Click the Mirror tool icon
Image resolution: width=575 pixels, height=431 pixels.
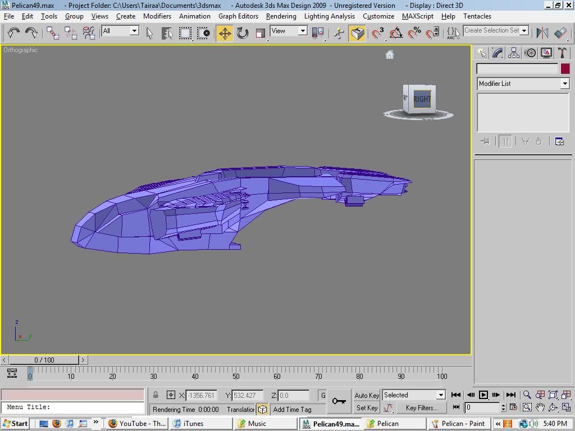click(x=542, y=33)
